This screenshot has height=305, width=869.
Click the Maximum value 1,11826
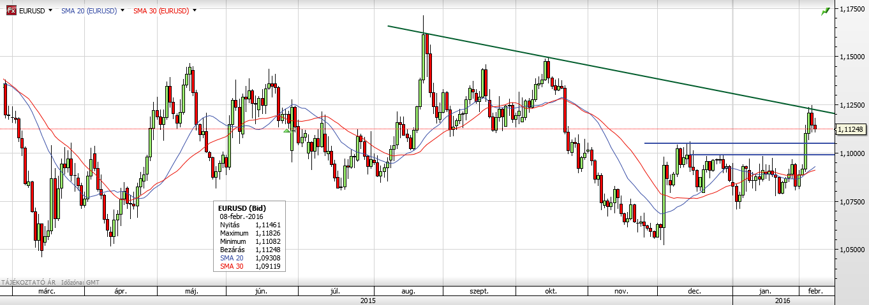(x=268, y=233)
